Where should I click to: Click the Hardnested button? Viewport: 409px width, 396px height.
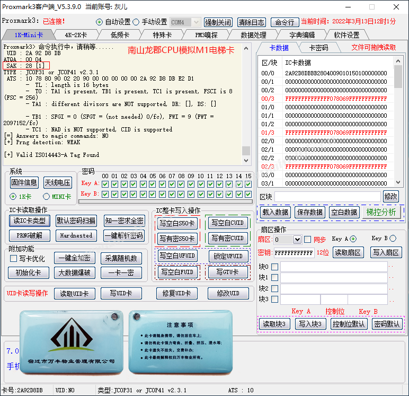[76, 235]
